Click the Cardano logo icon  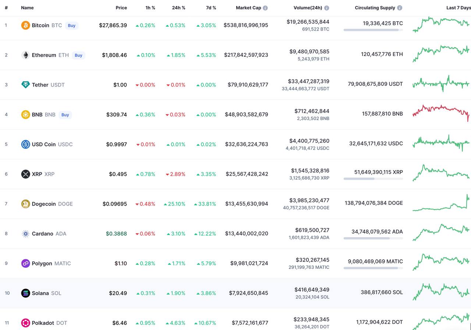(25, 234)
